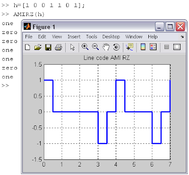This screenshot has width=189, height=175.
Task: Click the y-axis label -1.5
Action: pyautogui.click(x=37, y=159)
